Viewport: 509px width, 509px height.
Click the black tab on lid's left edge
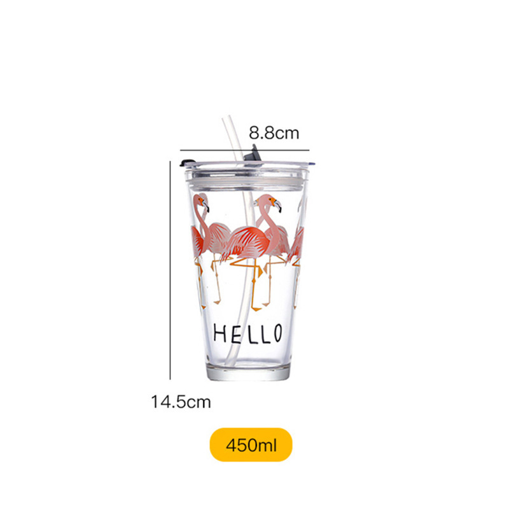187,163
